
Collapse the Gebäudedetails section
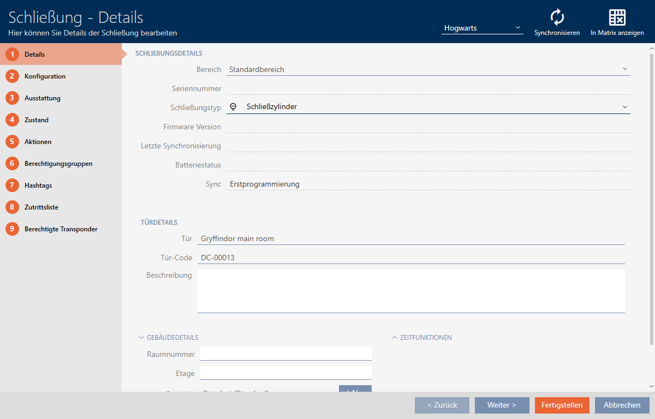pyautogui.click(x=142, y=338)
